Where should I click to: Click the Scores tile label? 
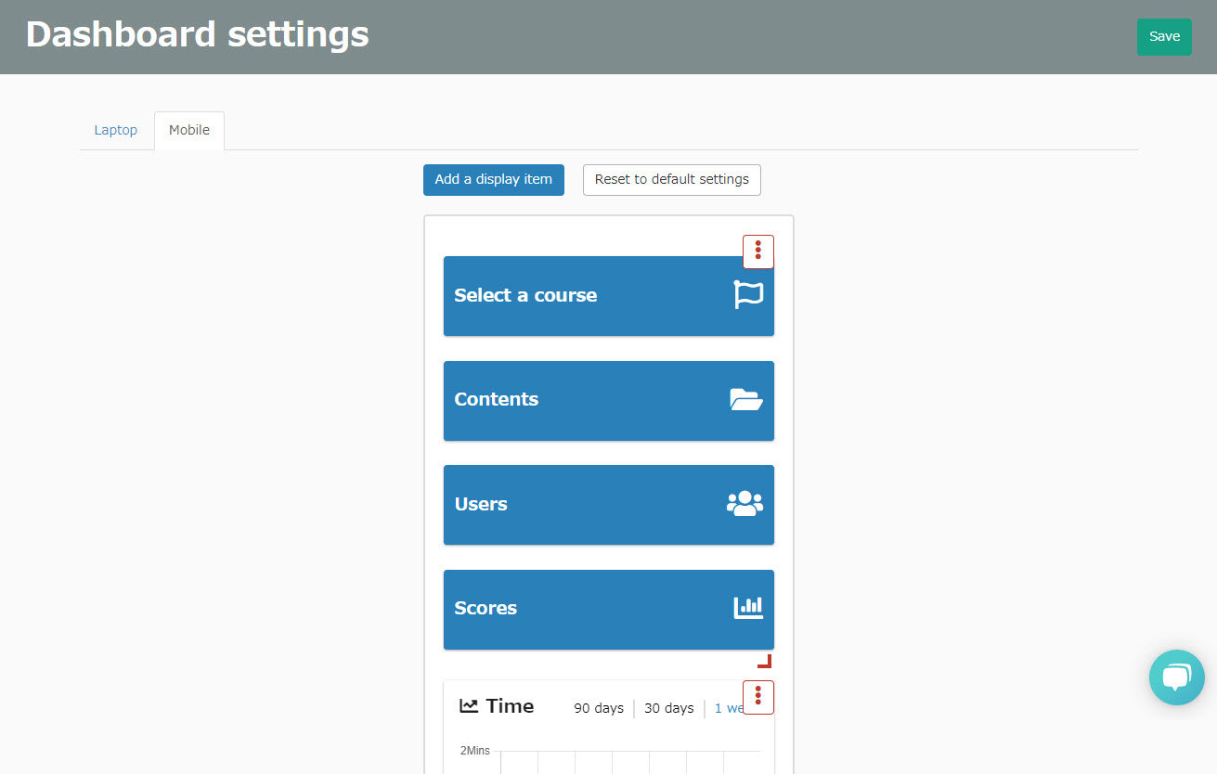coord(486,609)
